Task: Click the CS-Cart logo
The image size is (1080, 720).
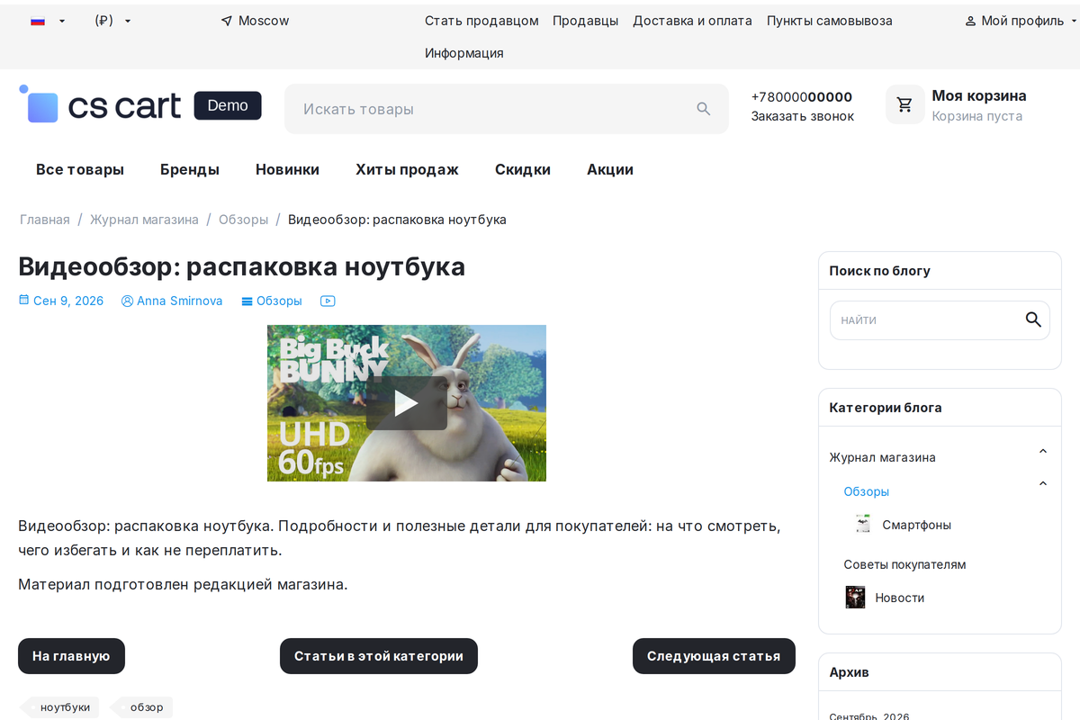Action: coord(100,105)
